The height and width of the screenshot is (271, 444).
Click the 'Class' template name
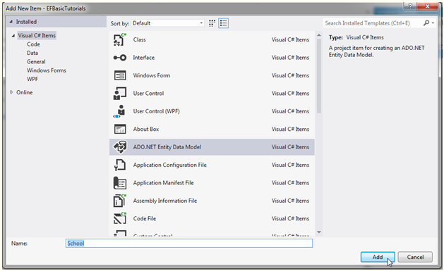tap(139, 40)
